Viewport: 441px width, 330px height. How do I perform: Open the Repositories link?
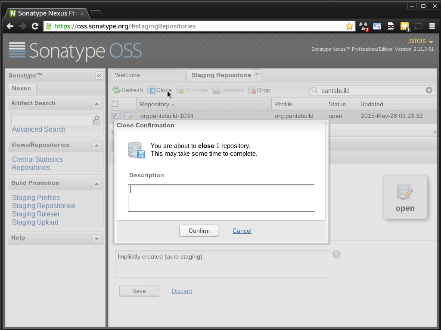click(31, 167)
